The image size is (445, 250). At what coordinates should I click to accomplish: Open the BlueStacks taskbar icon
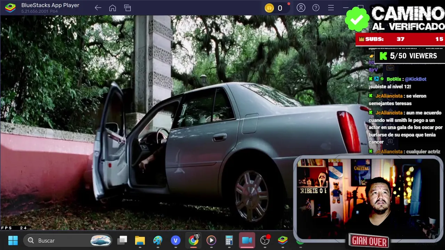click(x=283, y=240)
